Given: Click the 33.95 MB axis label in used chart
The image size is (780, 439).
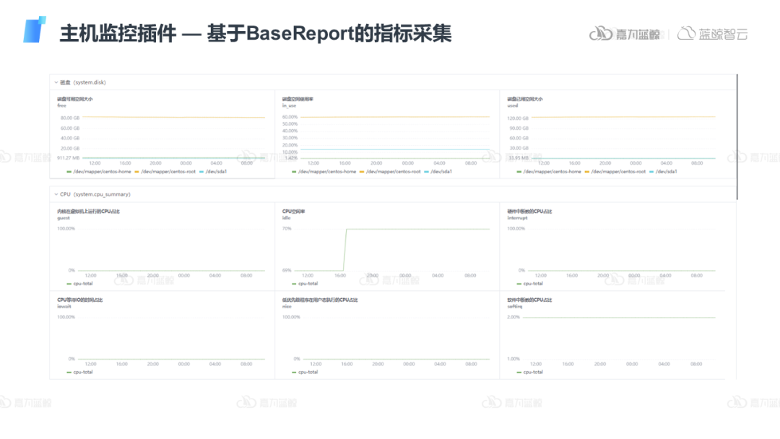Looking at the screenshot, I should pyautogui.click(x=519, y=157).
